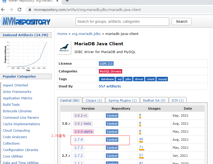Open version 3.0.0-alpha

tap(83, 131)
